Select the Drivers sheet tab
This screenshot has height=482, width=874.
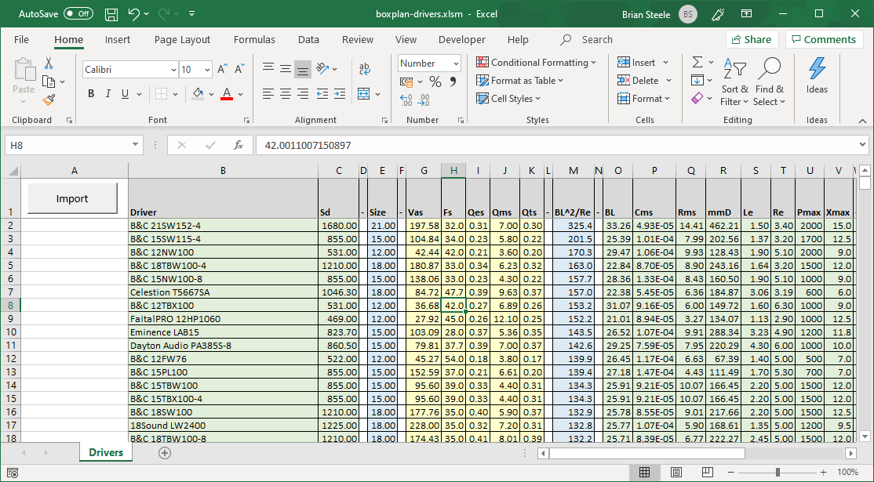click(106, 452)
